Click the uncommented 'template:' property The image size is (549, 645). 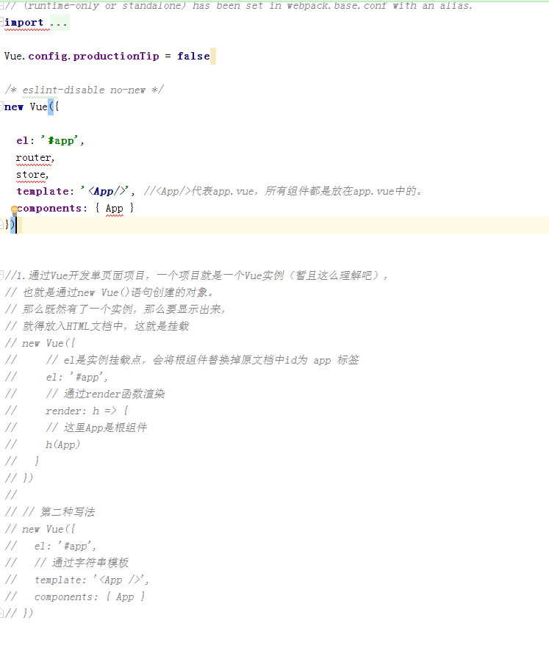click(46, 191)
